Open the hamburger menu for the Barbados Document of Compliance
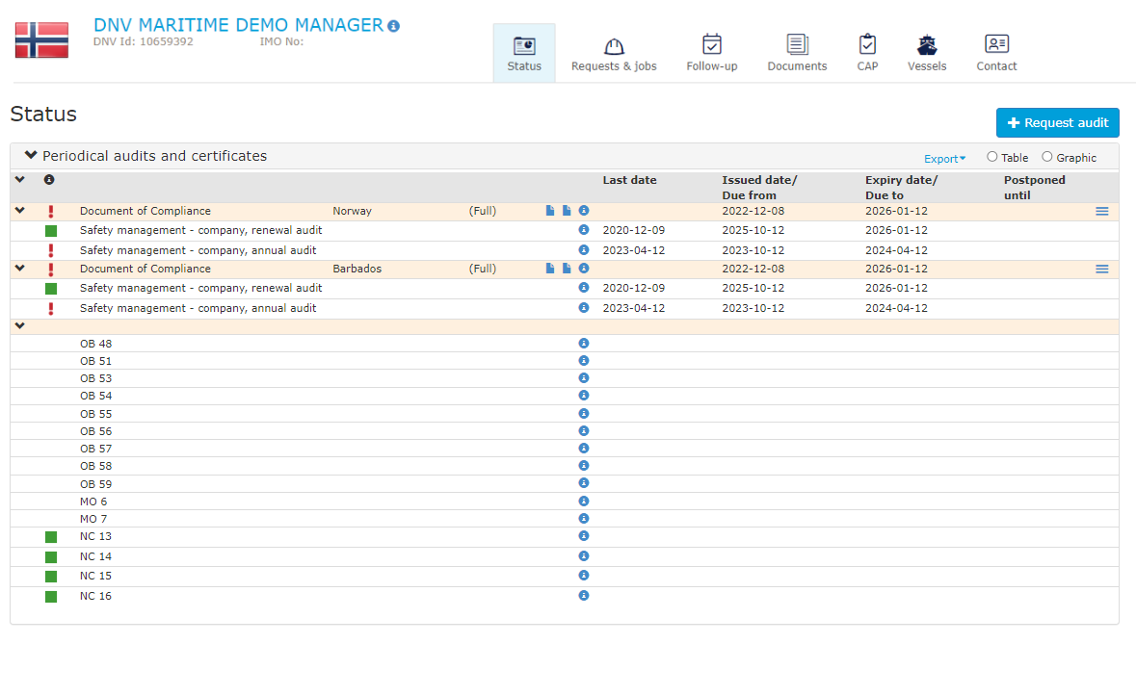 1101,270
